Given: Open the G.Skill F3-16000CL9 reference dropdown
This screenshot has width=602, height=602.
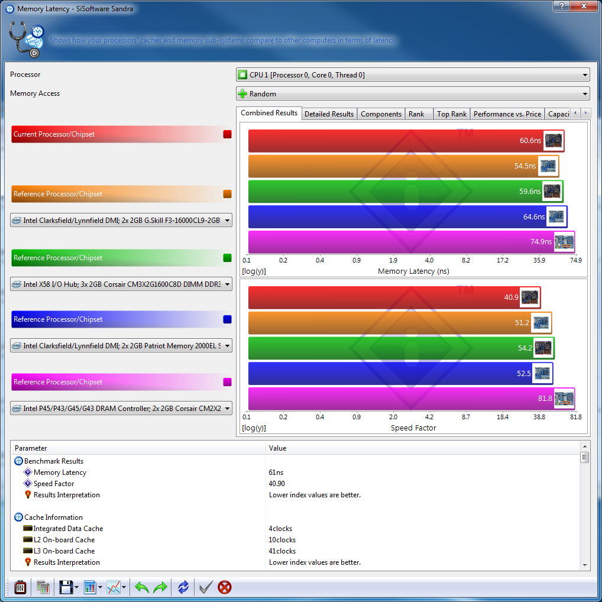Looking at the screenshot, I should [121, 221].
